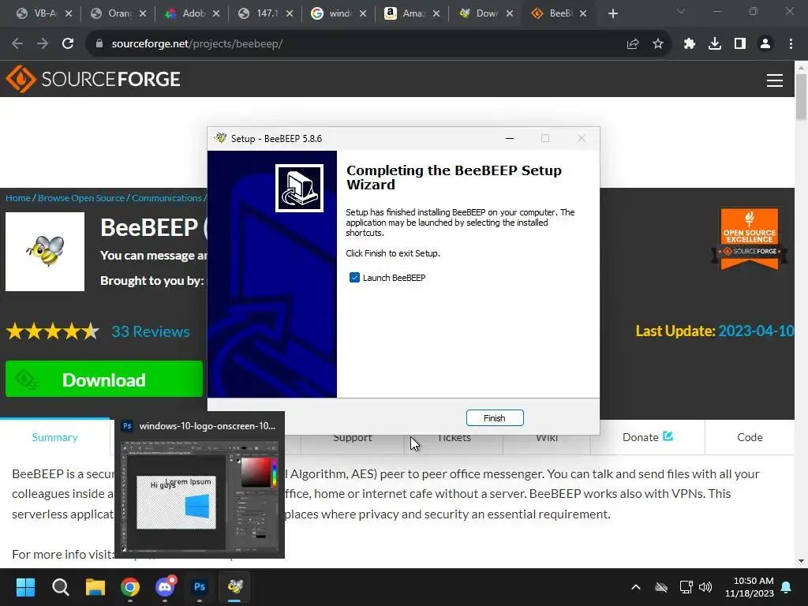The image size is (808, 606).
Task: Open Chrome downloads icon
Action: click(x=715, y=44)
